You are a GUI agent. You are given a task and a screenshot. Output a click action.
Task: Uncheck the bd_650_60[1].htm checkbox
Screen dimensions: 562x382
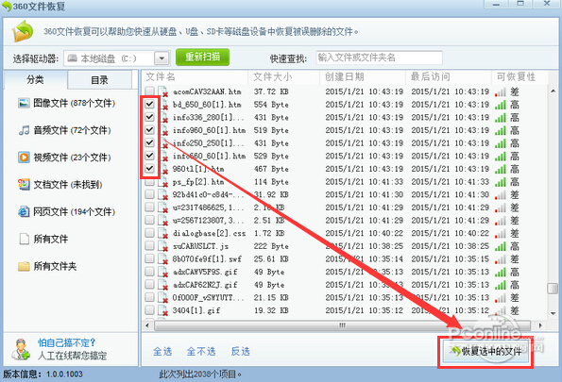(149, 104)
